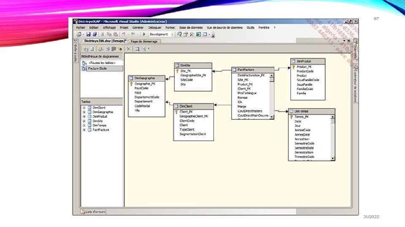Screen dimensions: 405x227
Task: Open the Zoom dropdown arrow in designer toolbar
Action: 148,49
